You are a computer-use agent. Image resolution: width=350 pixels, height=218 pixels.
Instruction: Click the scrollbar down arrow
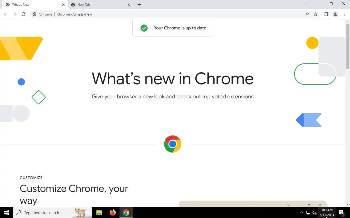pyautogui.click(x=348, y=205)
